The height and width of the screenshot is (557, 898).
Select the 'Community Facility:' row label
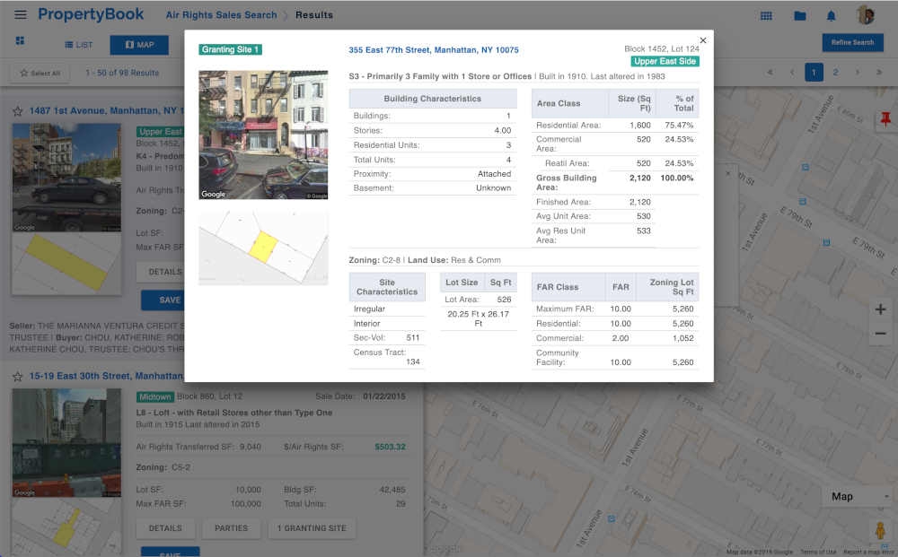click(558, 357)
